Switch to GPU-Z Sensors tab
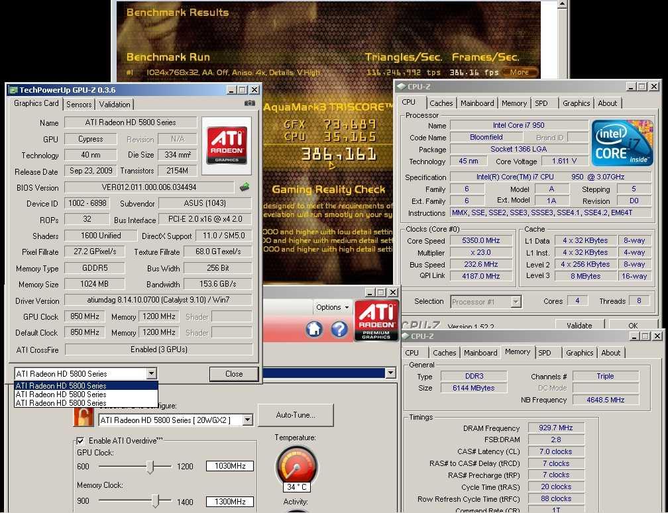The height and width of the screenshot is (513, 668). tap(79, 104)
